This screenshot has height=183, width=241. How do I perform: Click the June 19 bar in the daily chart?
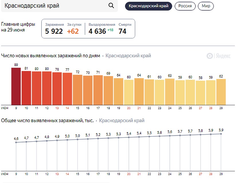118,91
